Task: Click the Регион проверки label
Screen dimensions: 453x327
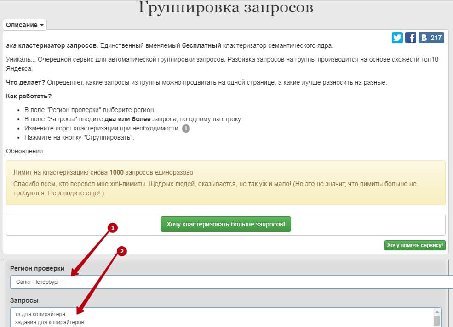Action: click(37, 268)
